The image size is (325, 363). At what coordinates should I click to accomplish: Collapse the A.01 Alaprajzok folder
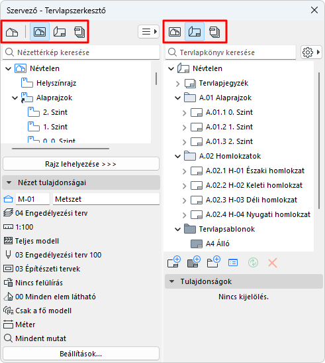coord(177,98)
